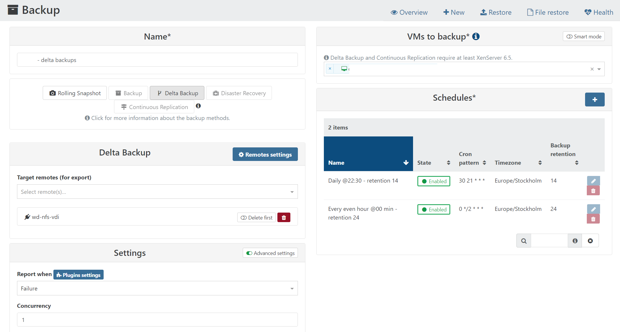Open the Restore tab
620x332 pixels.
click(496, 12)
